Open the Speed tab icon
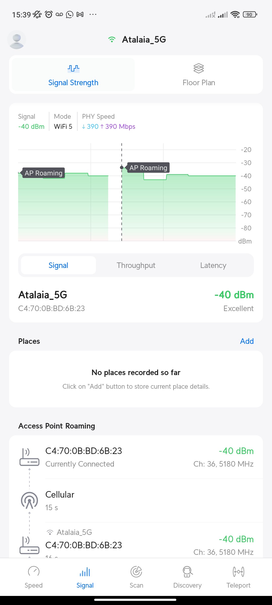This screenshot has height=605, width=272. [x=33, y=572]
